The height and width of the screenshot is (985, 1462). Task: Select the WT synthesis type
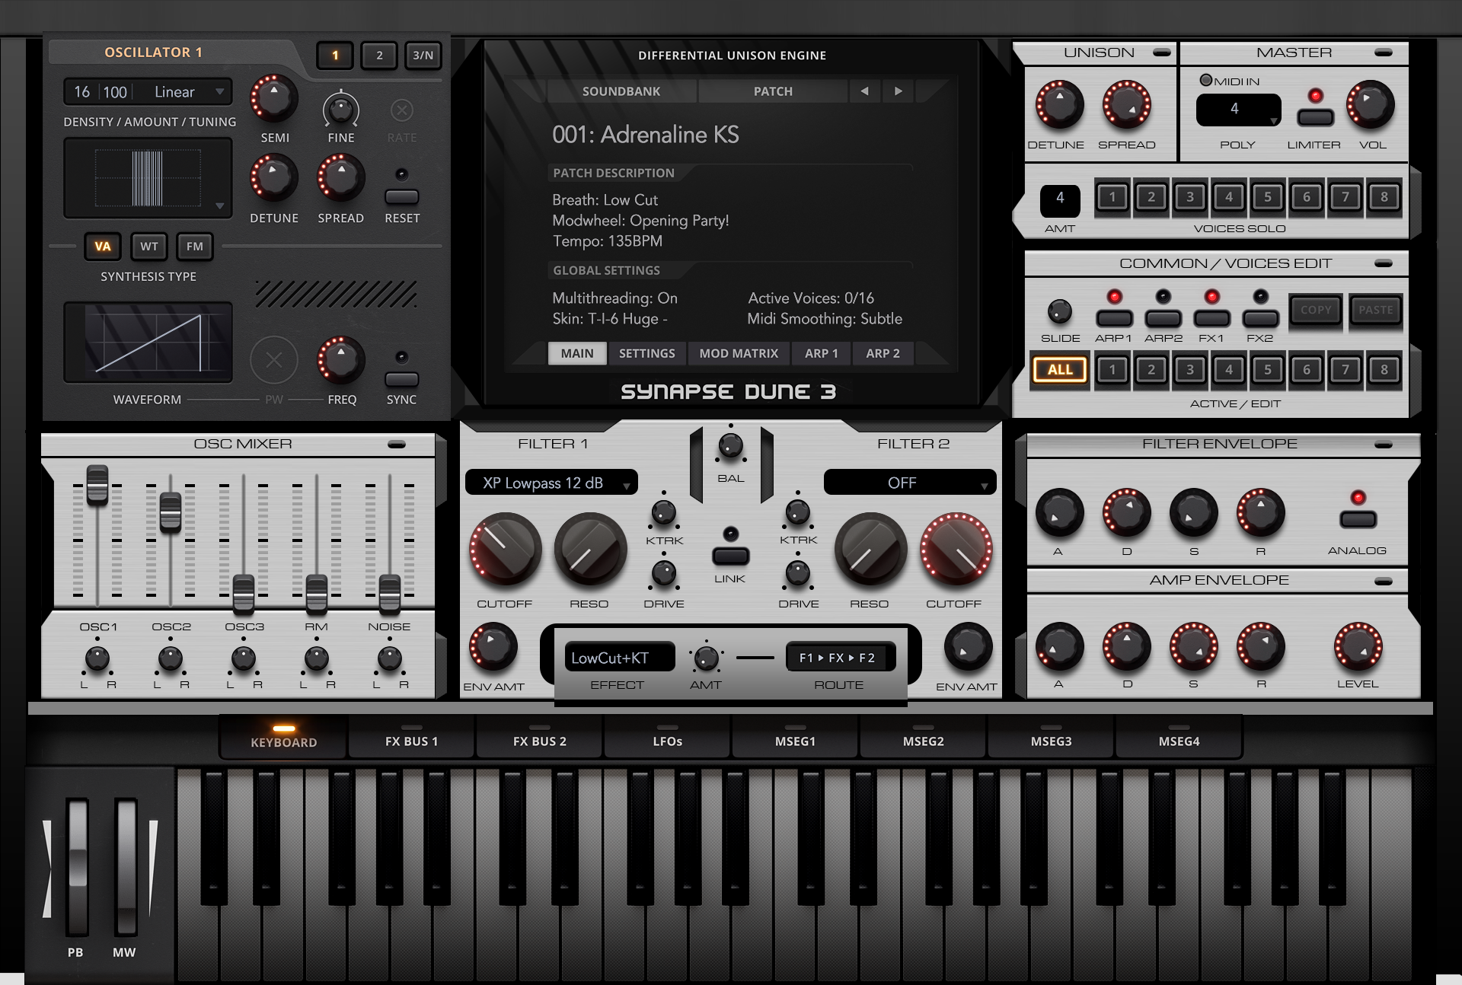[149, 247]
